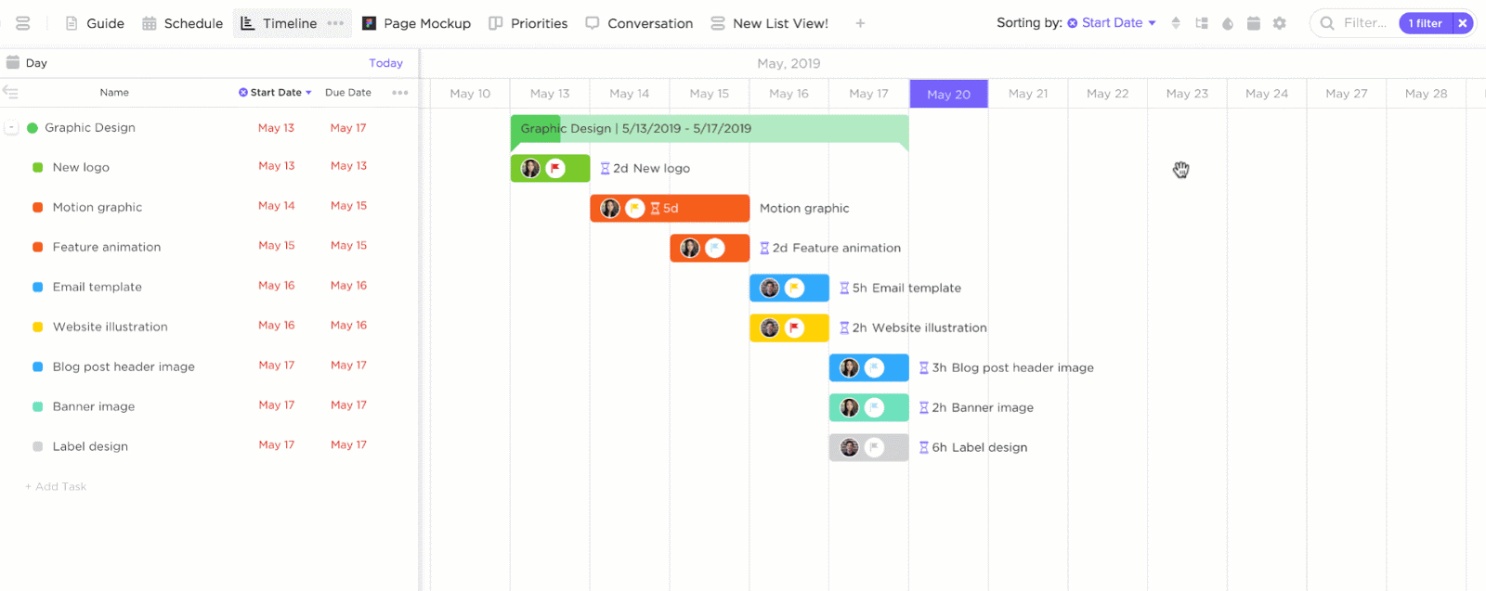Viewport: 1486px width, 591px height.
Task: Remove Start Date sorting in toolbar
Action: (1073, 23)
